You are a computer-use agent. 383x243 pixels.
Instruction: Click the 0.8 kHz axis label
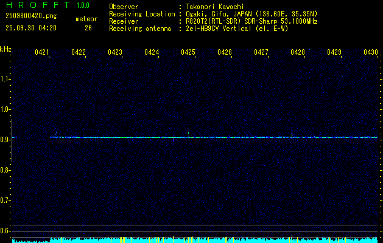[5, 170]
